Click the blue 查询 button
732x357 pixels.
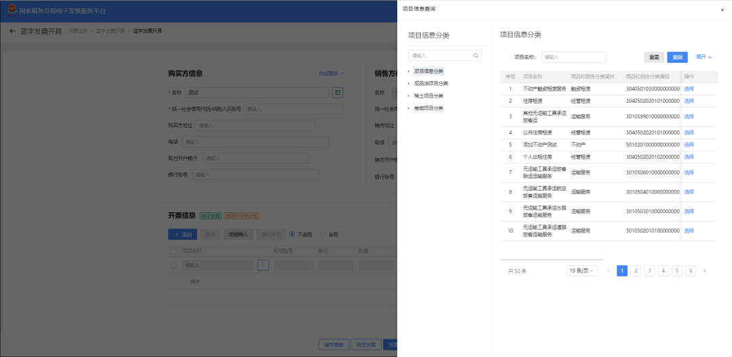pos(677,57)
